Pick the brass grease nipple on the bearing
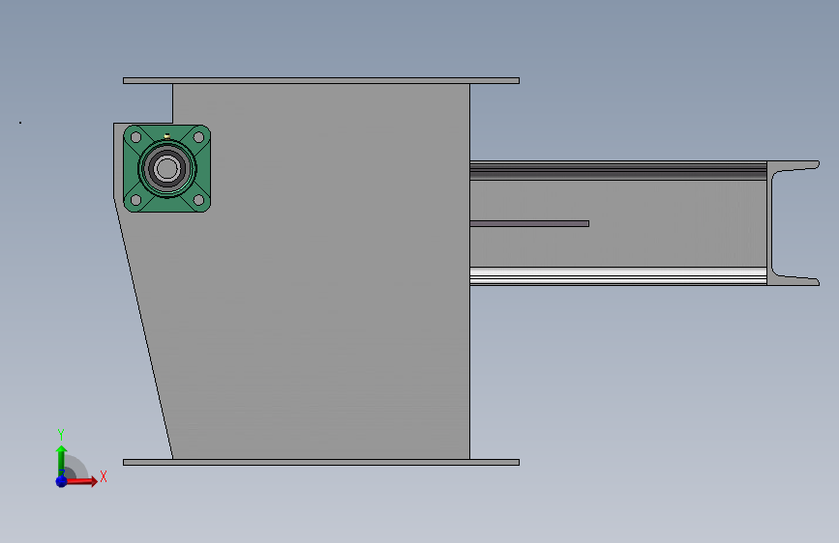The image size is (839, 543). coord(167,136)
